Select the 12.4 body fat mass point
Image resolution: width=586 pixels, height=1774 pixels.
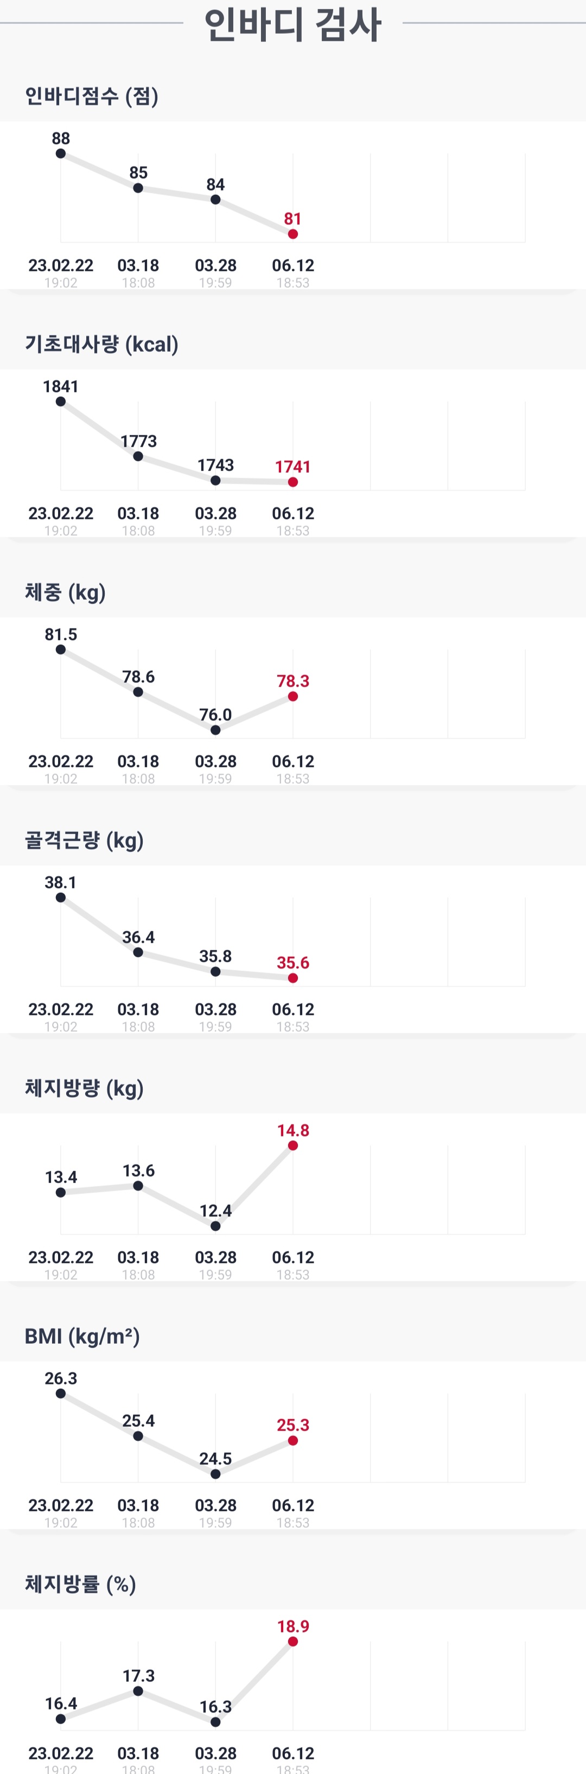[x=215, y=1226]
